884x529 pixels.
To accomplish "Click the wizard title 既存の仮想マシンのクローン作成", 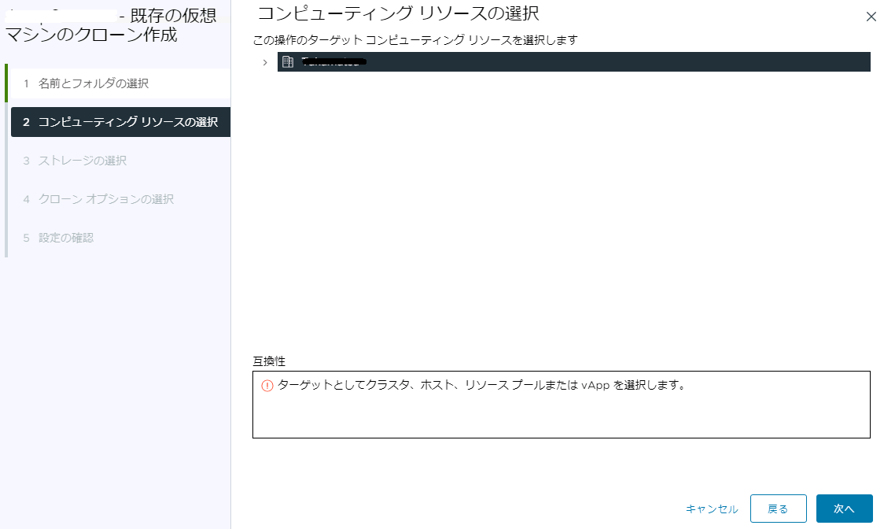I will tap(112, 25).
